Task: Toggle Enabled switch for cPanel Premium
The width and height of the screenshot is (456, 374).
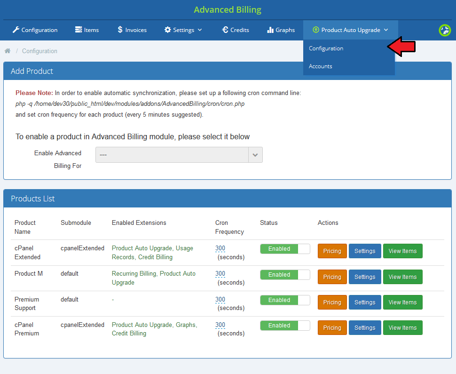Action: pyautogui.click(x=285, y=326)
